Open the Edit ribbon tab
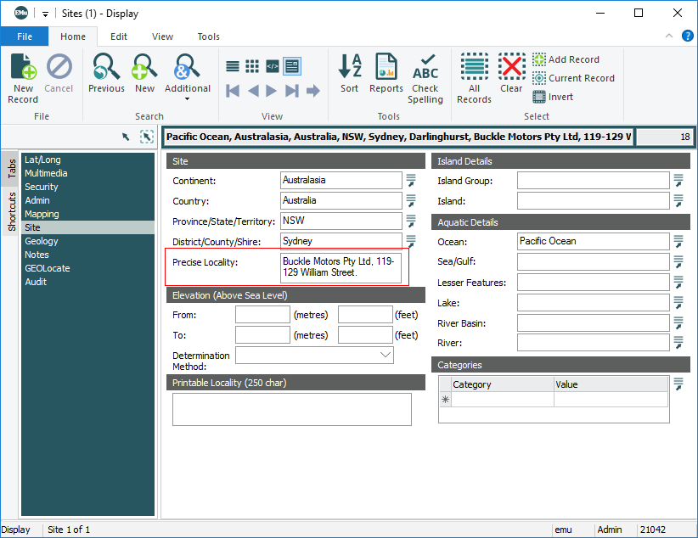This screenshot has width=698, height=538. pos(119,36)
